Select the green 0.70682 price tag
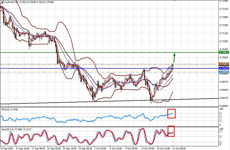This screenshot has width=230, height=150. 224,52
